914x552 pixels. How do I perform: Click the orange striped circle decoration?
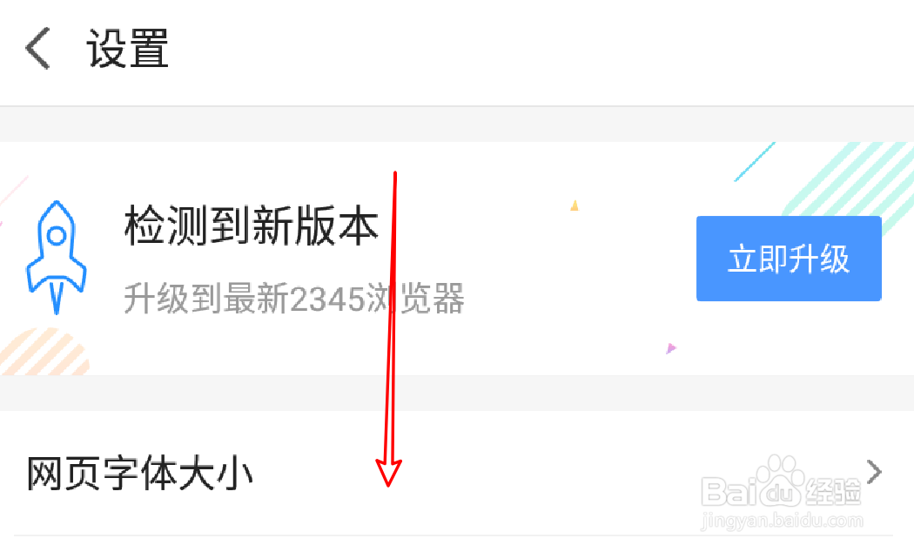click(44, 352)
